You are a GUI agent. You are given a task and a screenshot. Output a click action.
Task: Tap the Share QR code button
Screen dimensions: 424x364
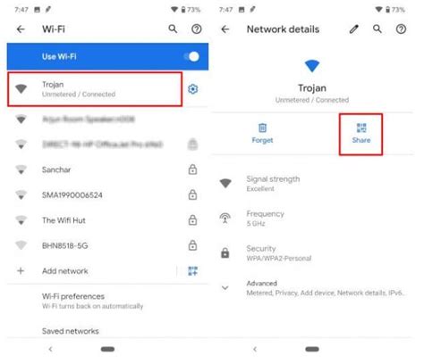[x=361, y=134]
